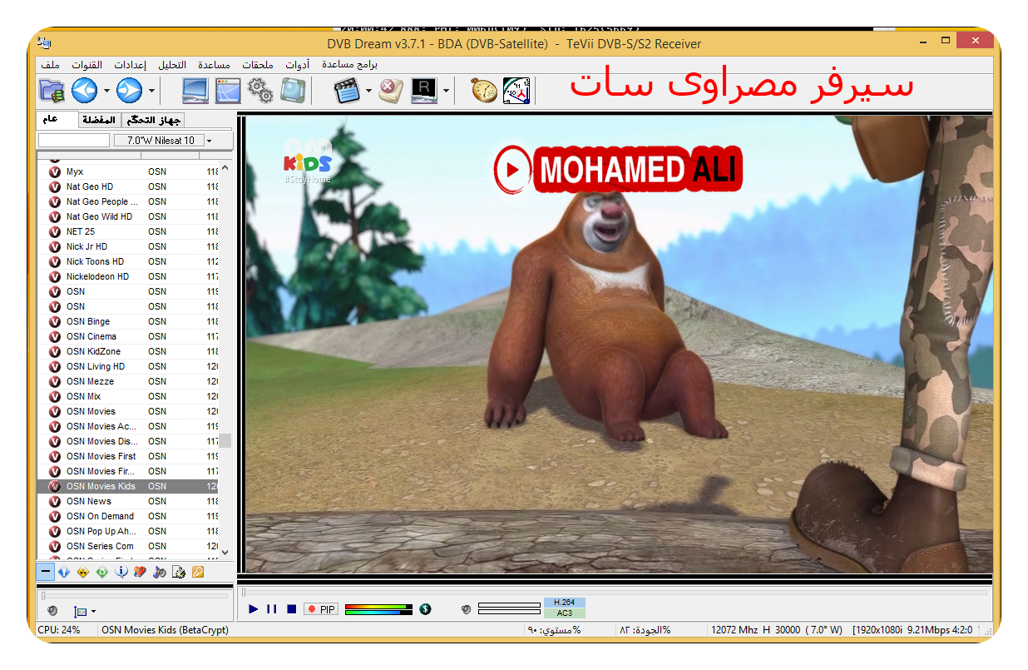1028x670 pixels.
Task: Select the Nick Jr HD channel
Action: pos(128,246)
